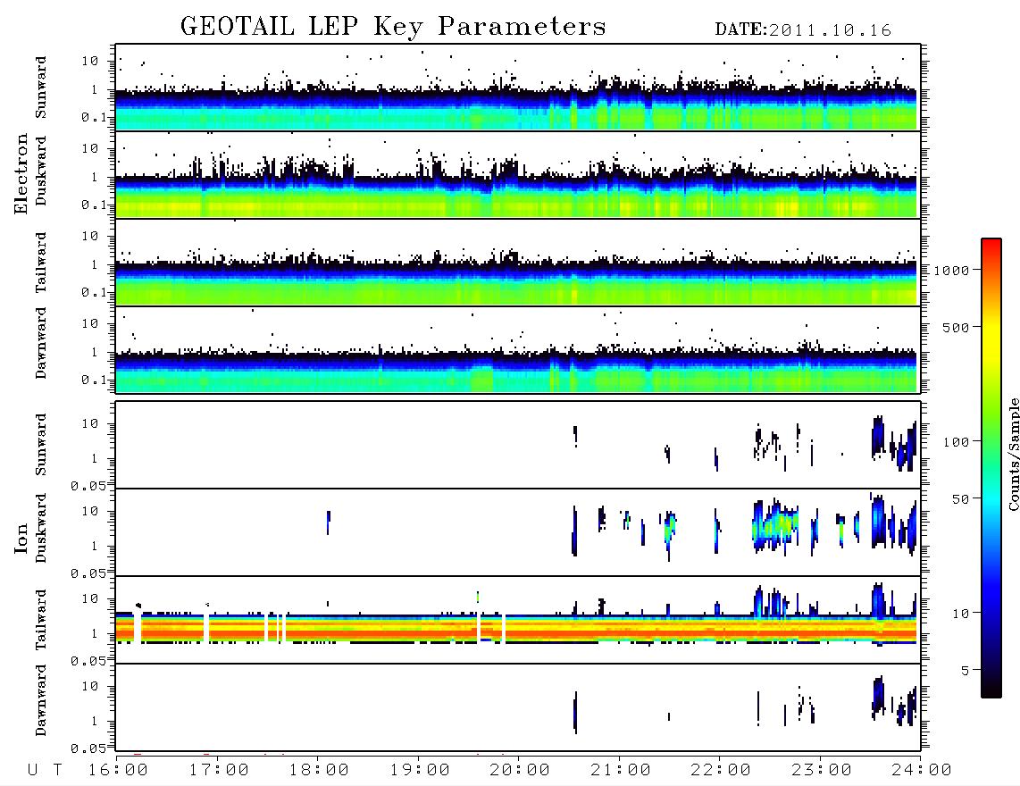The height and width of the screenshot is (786, 1020).
Task: Select the Ion "Dawnward" panel label
Action: point(41,700)
